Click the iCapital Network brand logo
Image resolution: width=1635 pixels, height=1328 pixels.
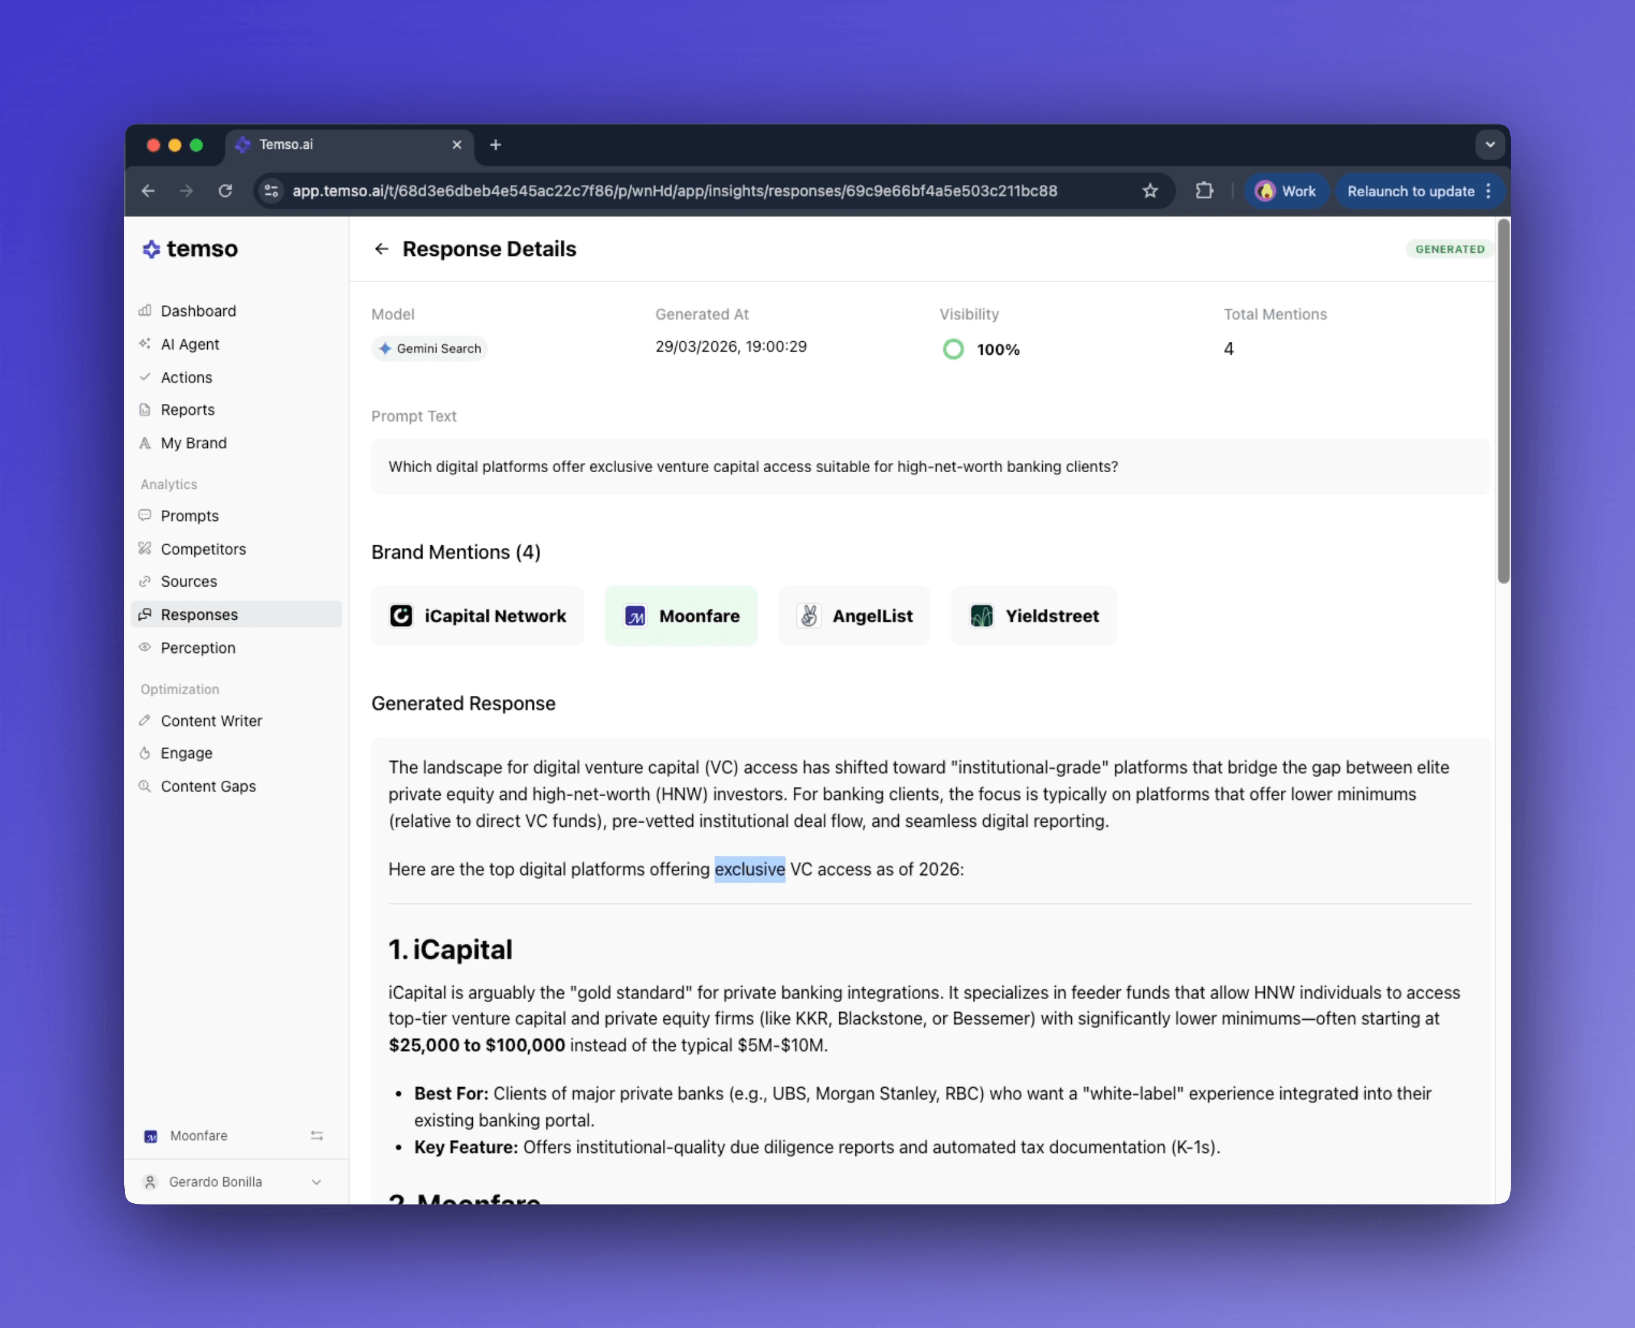tap(401, 616)
